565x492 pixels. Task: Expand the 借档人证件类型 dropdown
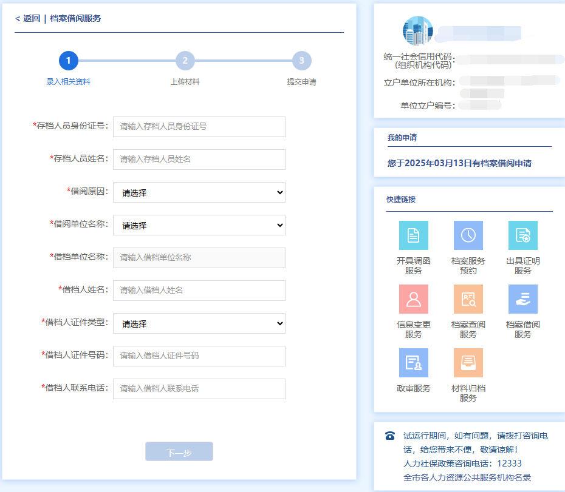(199, 323)
